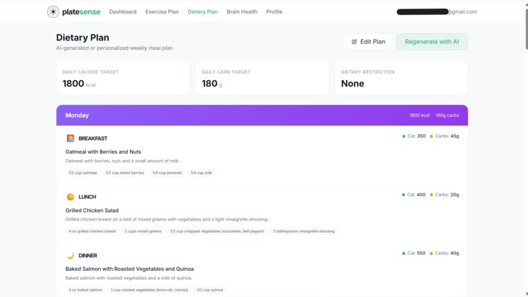The height and width of the screenshot is (297, 528).
Task: Click breakfast Carbs: 45g value
Action: coord(445,136)
